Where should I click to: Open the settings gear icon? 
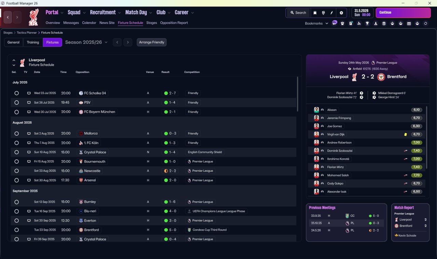point(341,13)
